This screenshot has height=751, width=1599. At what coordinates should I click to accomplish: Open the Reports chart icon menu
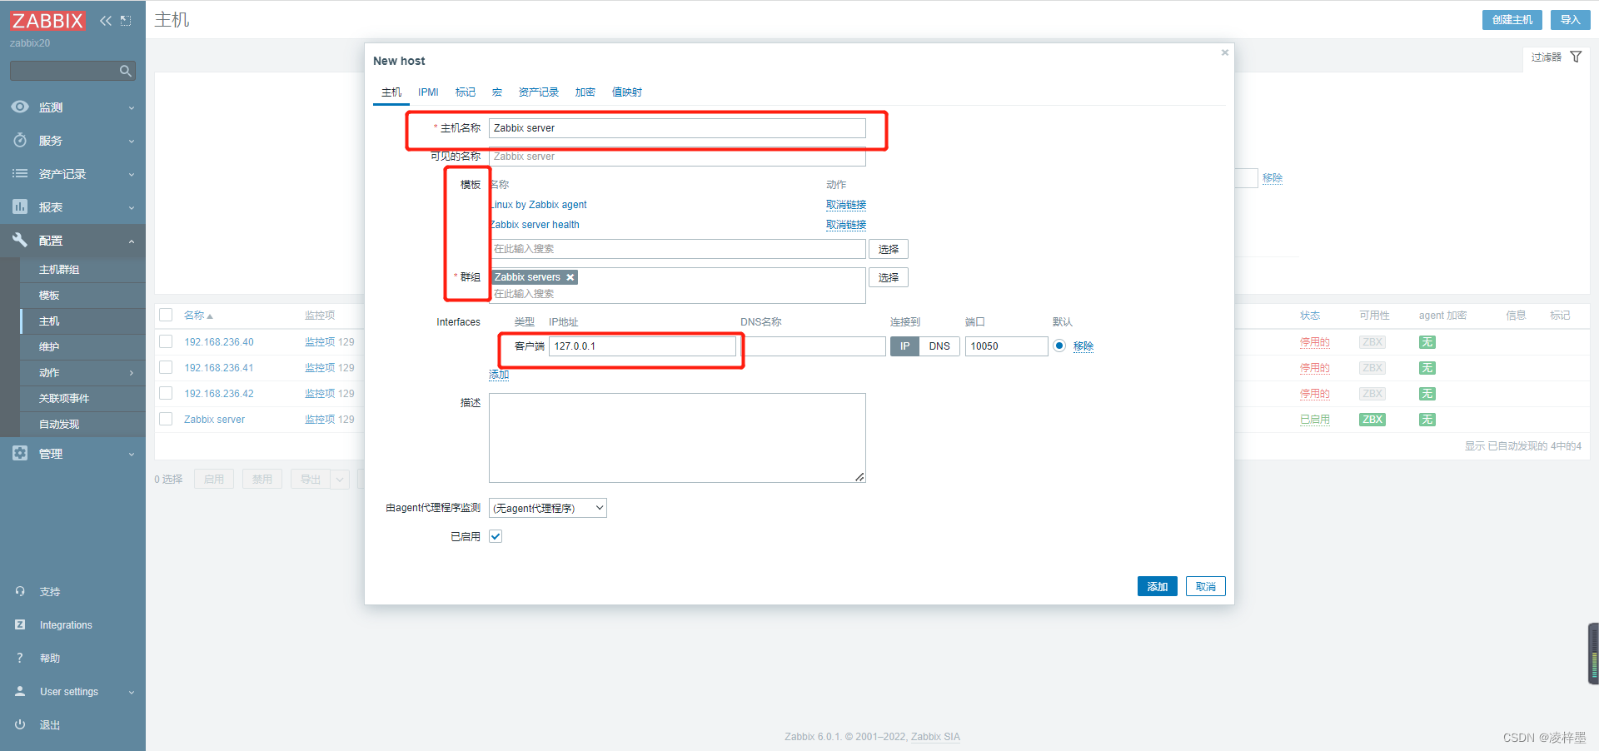click(x=20, y=206)
